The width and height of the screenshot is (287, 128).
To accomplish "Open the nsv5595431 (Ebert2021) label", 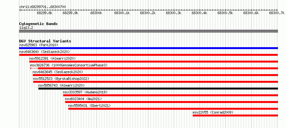I will point(89,106).
